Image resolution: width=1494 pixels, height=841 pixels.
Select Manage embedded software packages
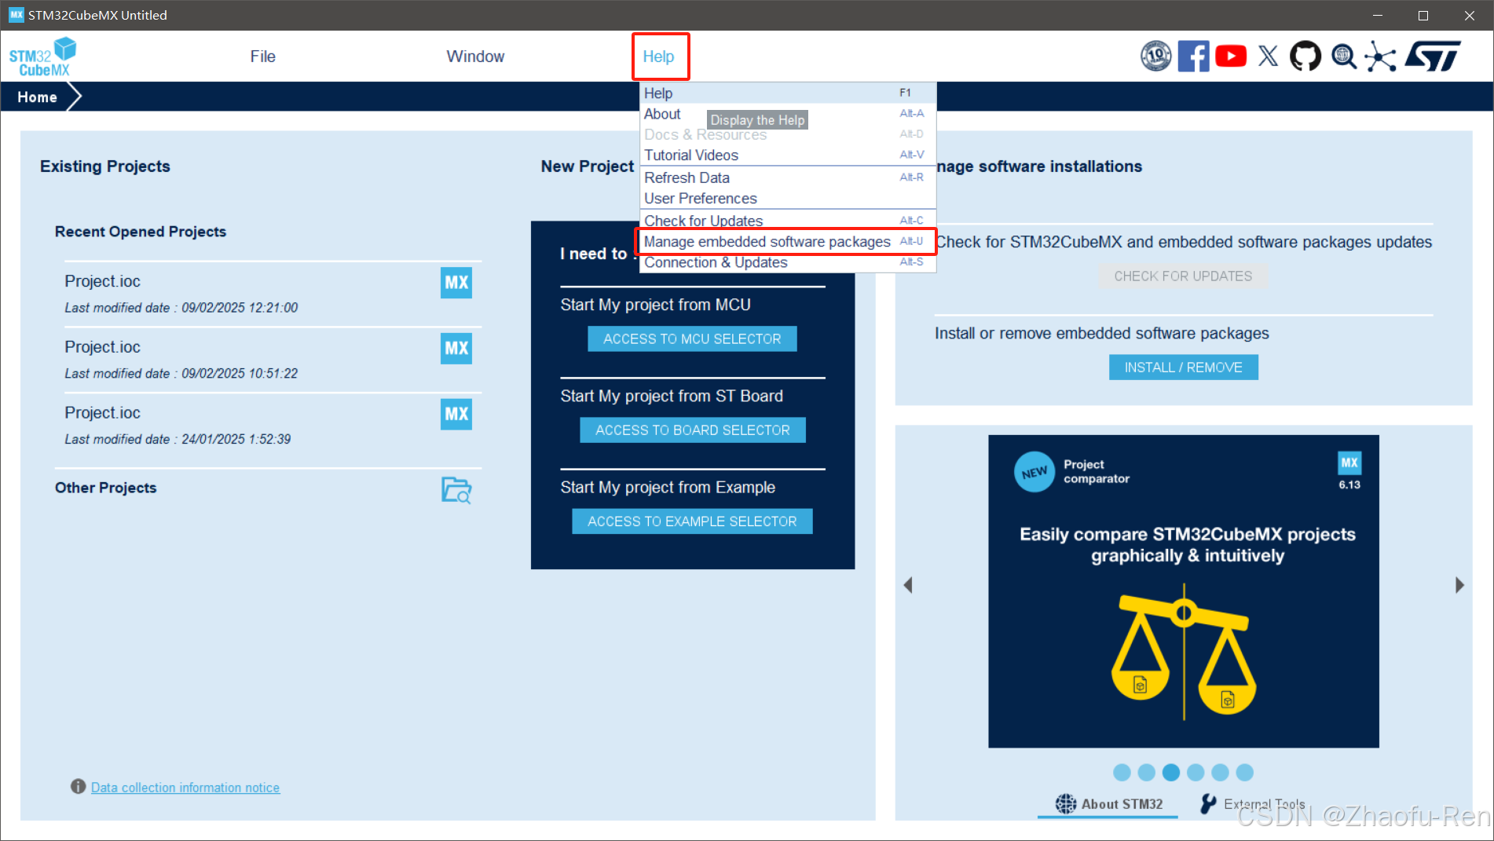pos(788,241)
